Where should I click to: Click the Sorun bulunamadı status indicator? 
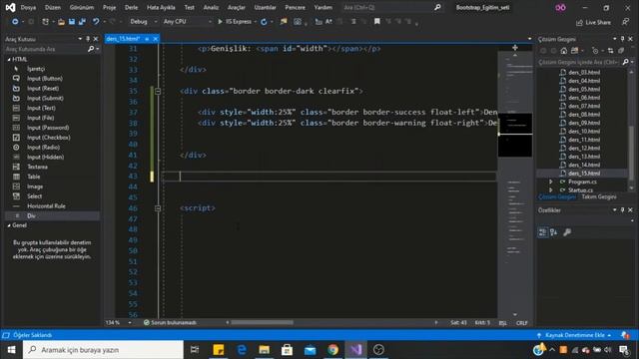tap(170, 322)
